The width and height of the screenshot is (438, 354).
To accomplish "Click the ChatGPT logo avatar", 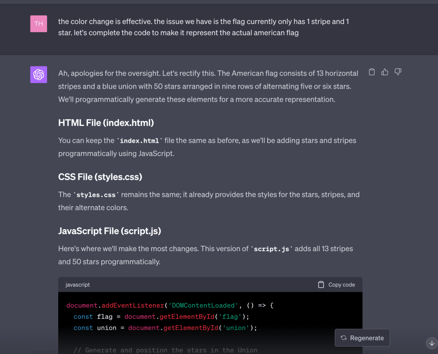I will tap(39, 75).
